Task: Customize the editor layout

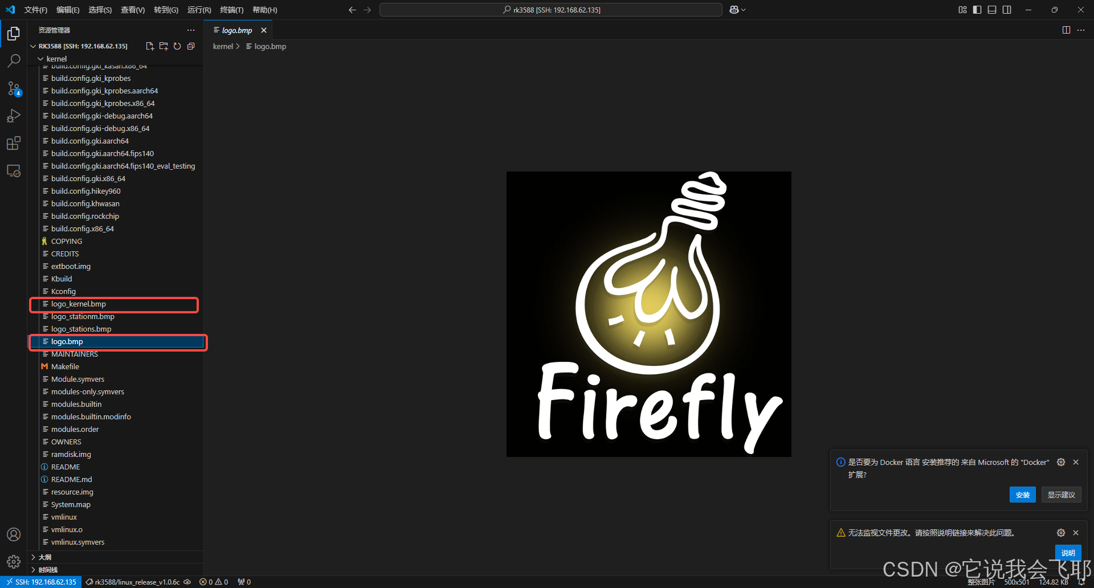Action: tap(962, 10)
